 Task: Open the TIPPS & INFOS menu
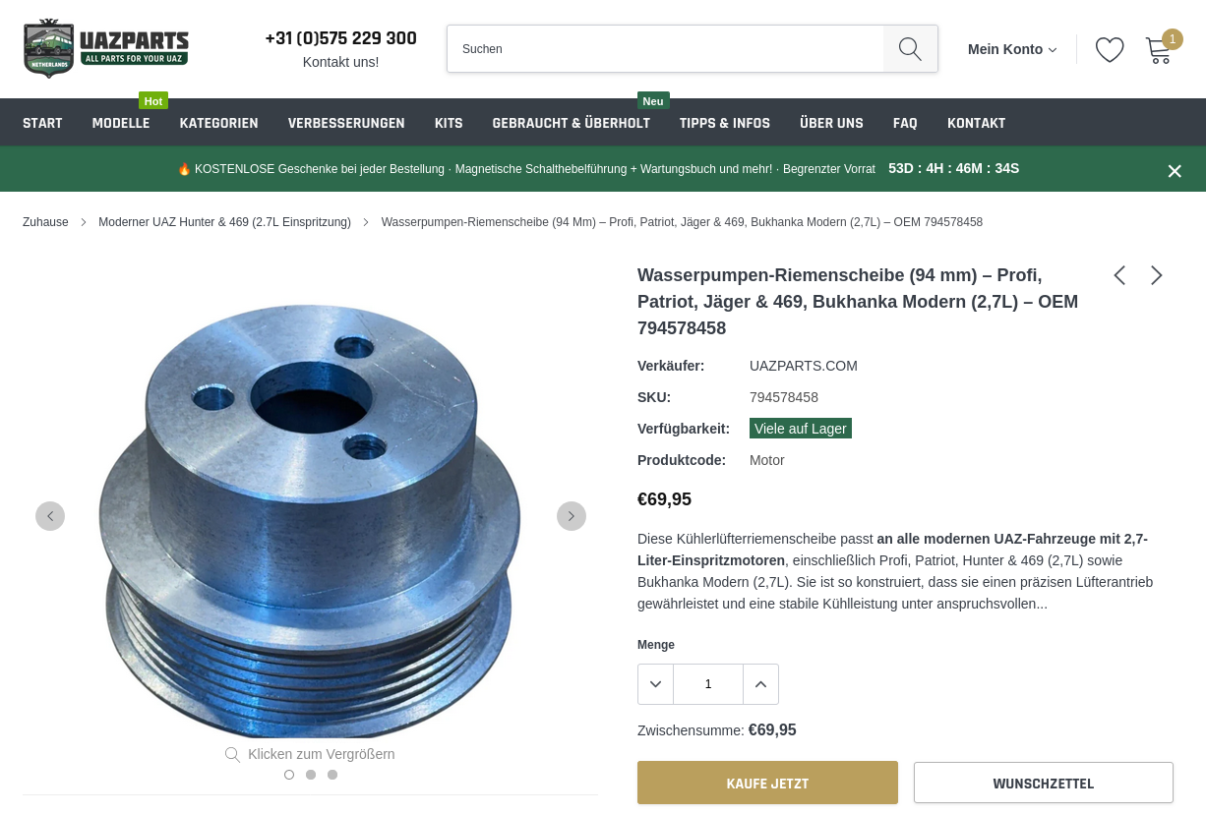[725, 123]
